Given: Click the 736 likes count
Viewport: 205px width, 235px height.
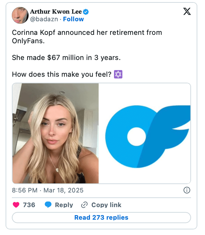Looking at the screenshot, I should 29,205.
